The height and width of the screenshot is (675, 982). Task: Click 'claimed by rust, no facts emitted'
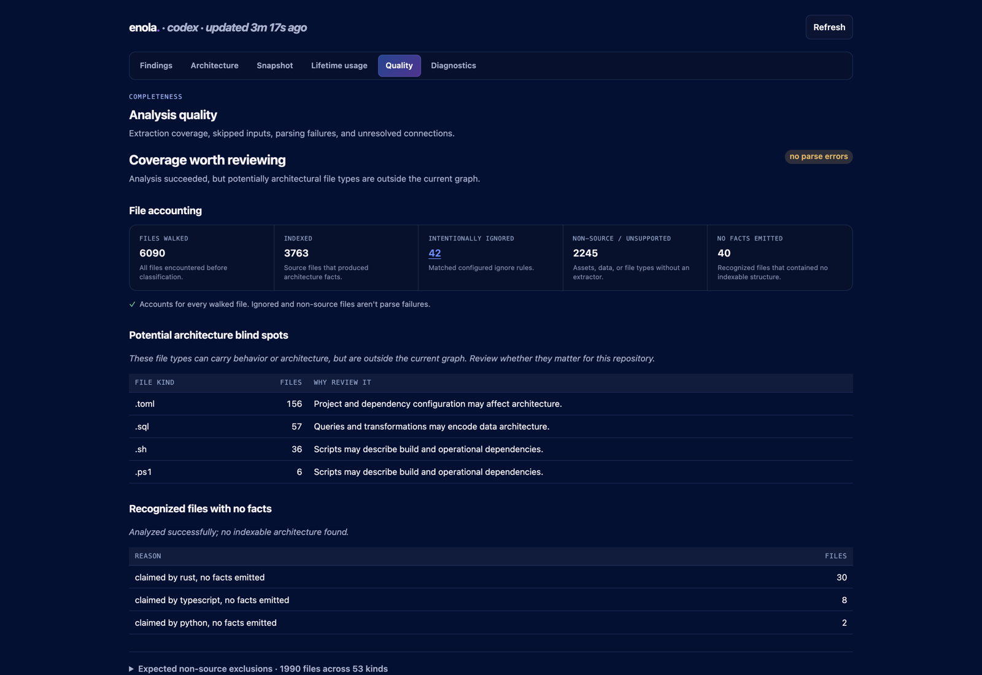199,577
